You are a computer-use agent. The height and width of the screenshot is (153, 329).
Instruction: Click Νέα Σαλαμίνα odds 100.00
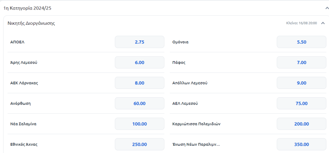(140, 124)
